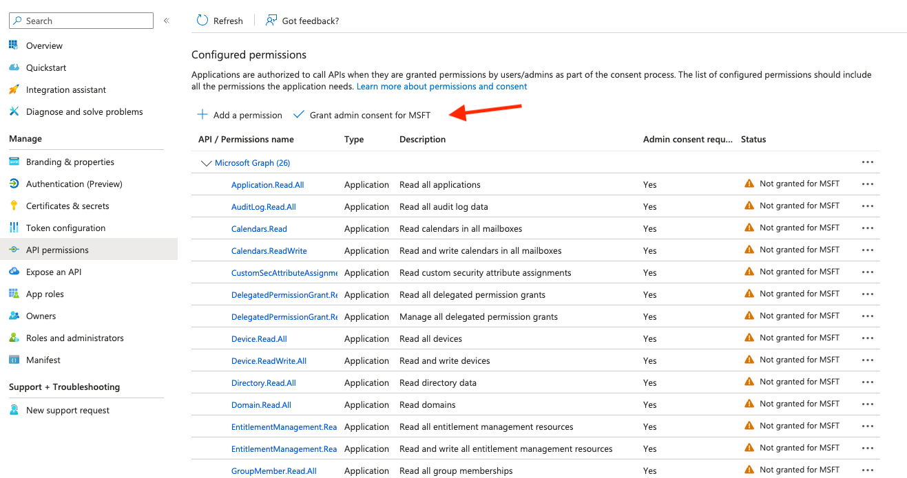
Task: Click warning icon on Calendars.Read row
Action: coord(749,228)
